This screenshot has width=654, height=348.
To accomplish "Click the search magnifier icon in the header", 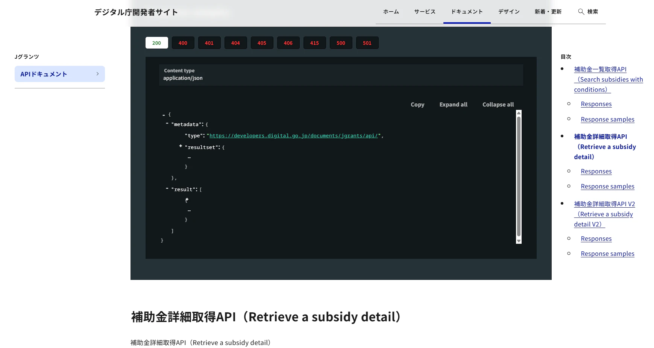I will [x=581, y=12].
